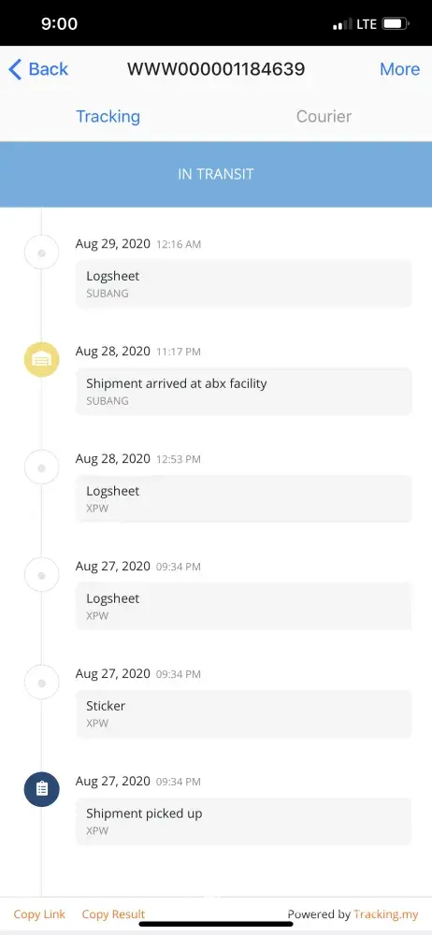Image resolution: width=432 pixels, height=935 pixels.
Task: Tap the battery icon in status bar
Action: 396,24
